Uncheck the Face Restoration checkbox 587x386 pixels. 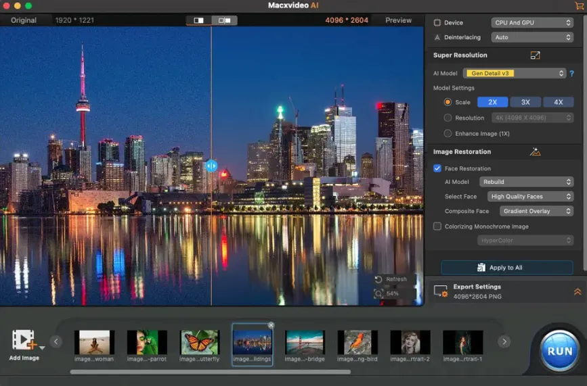[x=437, y=168]
